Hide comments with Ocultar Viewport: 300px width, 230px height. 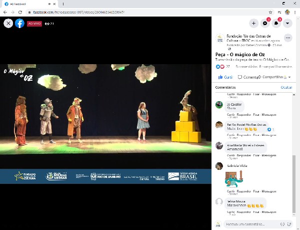(286, 87)
